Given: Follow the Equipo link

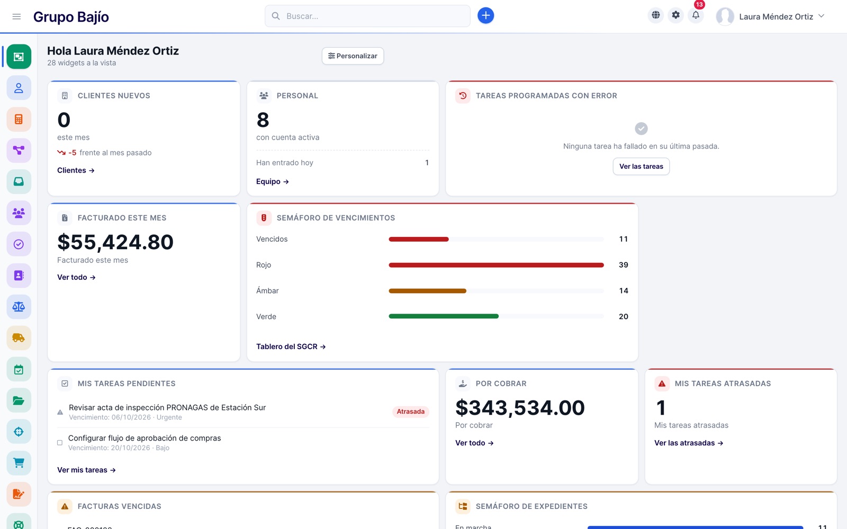Looking at the screenshot, I should (273, 181).
